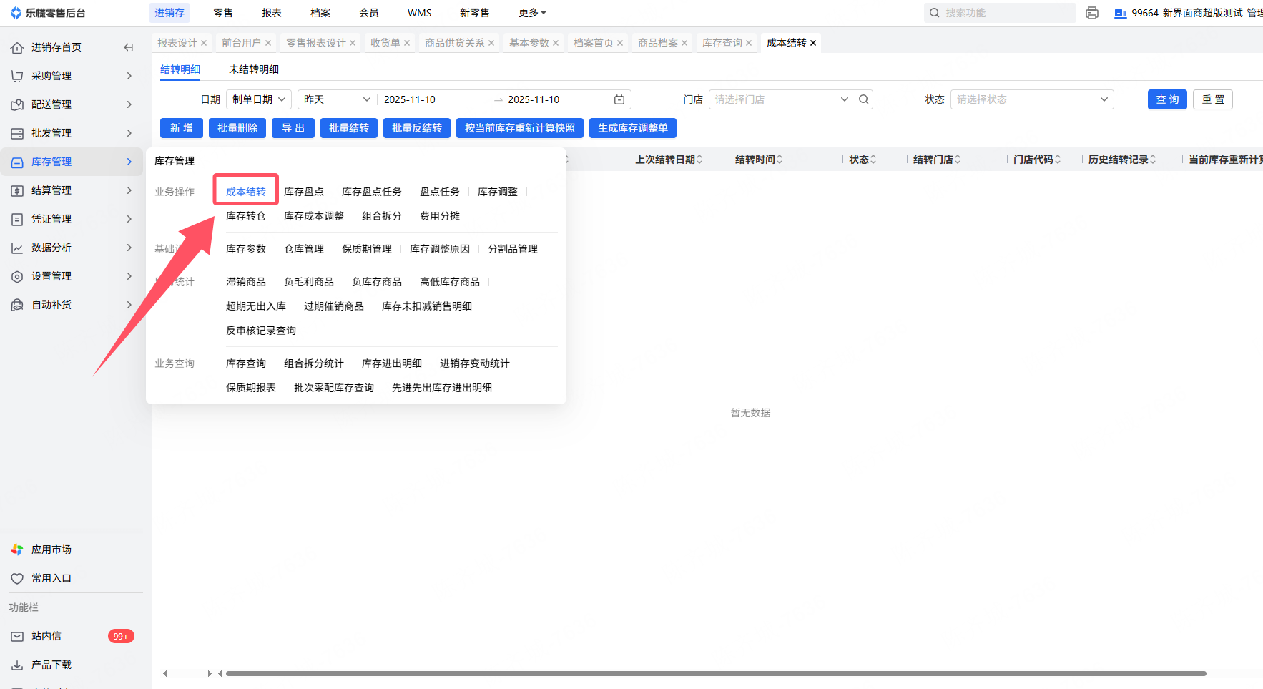Click the 乐檬零售后台 logo icon
This screenshot has width=1263, height=689.
pyautogui.click(x=16, y=13)
